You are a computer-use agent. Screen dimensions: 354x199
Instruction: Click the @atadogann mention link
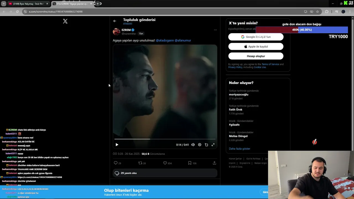click(165, 40)
